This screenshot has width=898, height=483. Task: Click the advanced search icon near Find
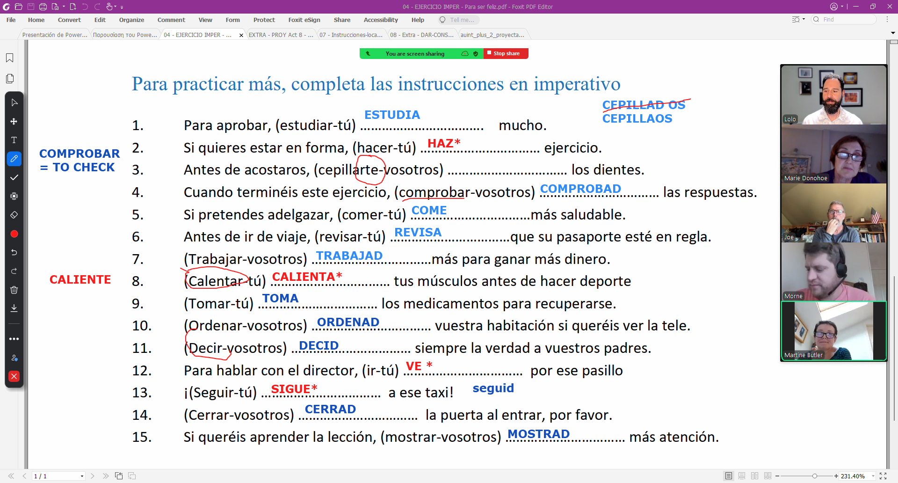coord(796,20)
